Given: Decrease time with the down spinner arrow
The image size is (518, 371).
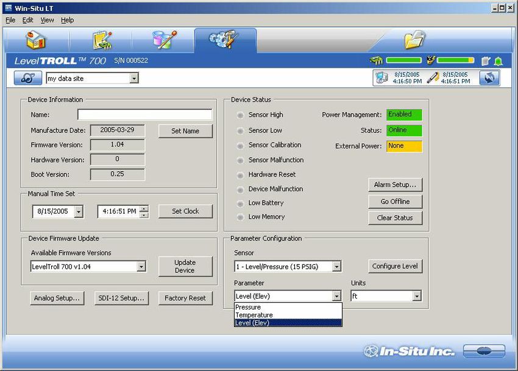Looking at the screenshot, I should [x=144, y=214].
